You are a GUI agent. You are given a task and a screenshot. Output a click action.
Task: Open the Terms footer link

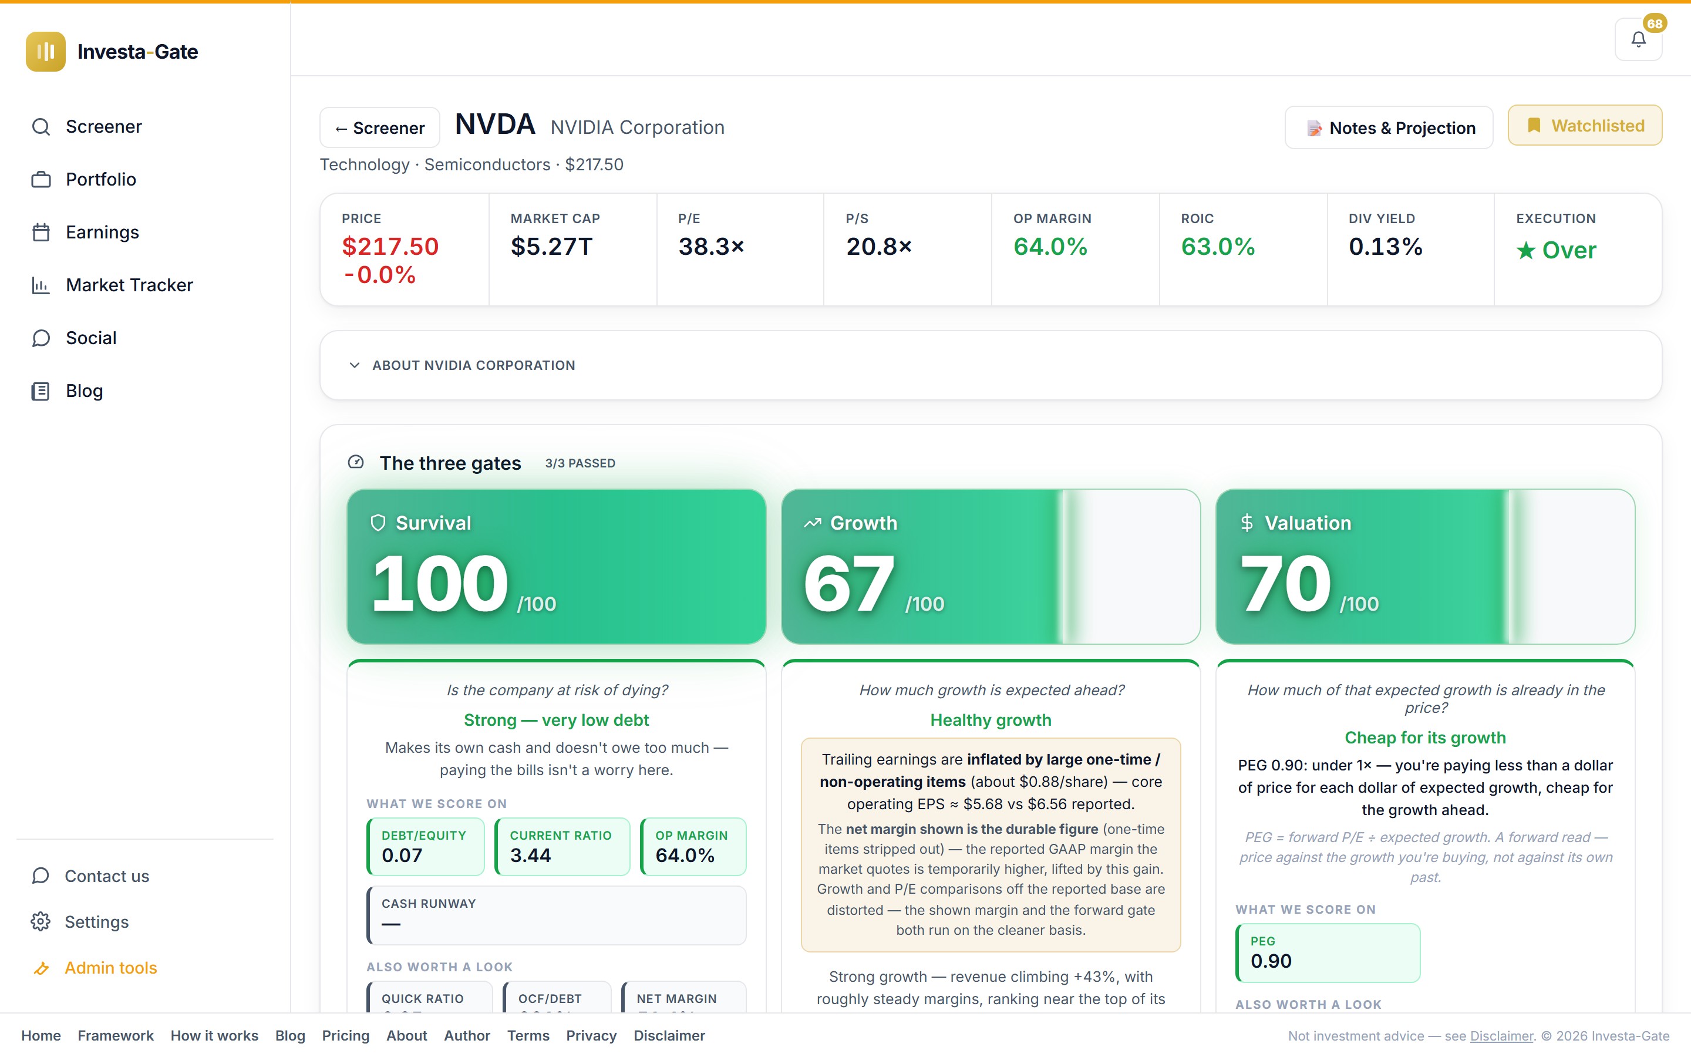(528, 1035)
